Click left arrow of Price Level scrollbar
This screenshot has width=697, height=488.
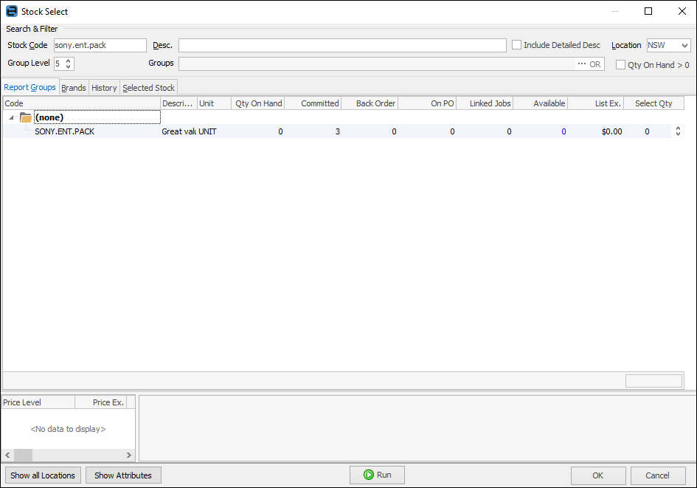pyautogui.click(x=7, y=455)
